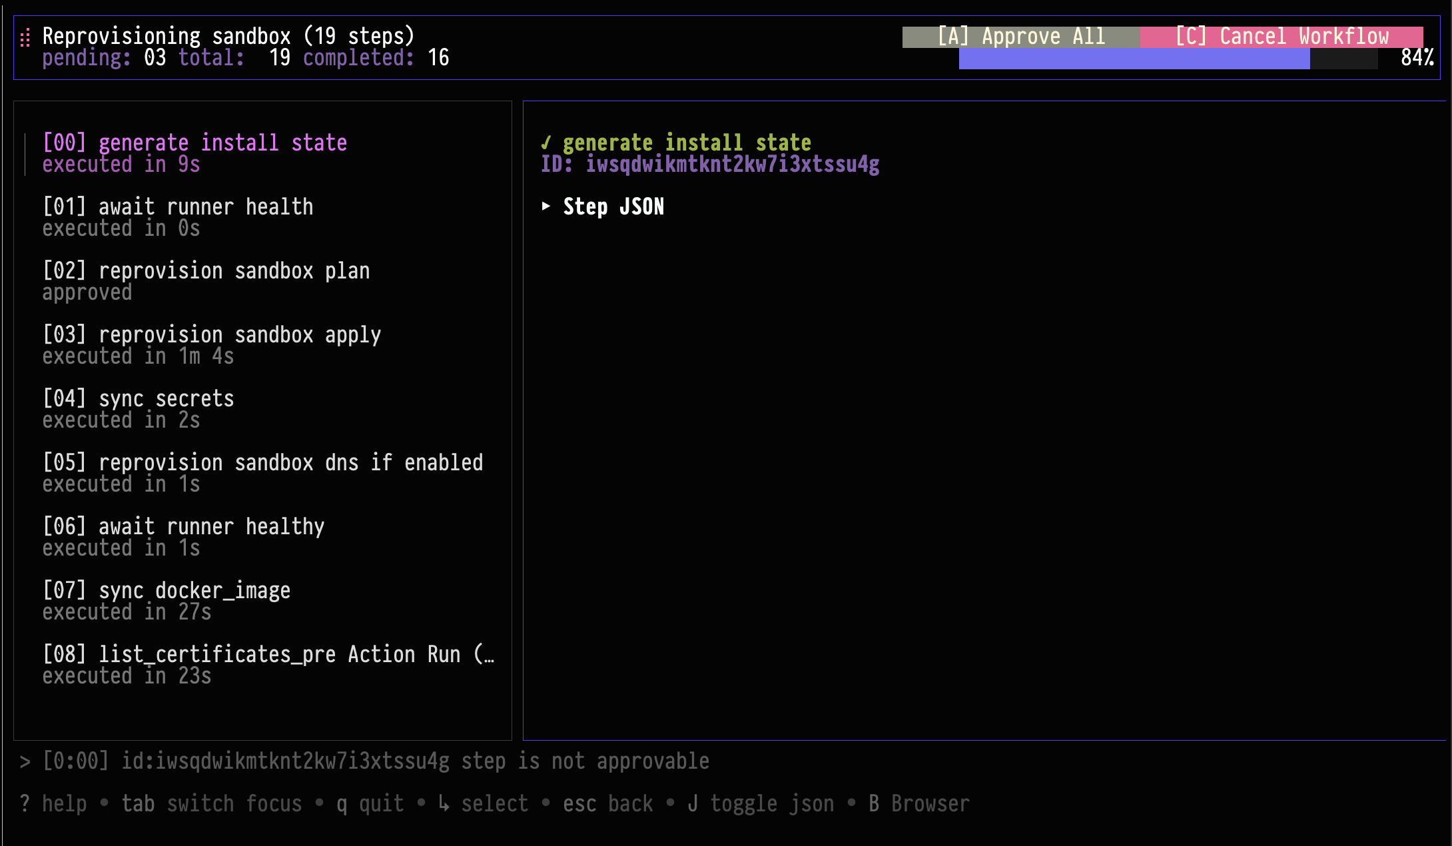Click the dotted grip icon beside workflow title
Screen dimensions: 1452x846
click(x=25, y=38)
